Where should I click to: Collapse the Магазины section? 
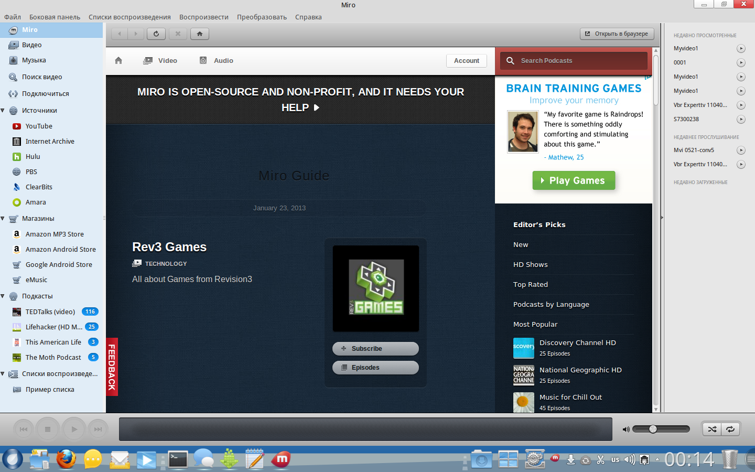[3, 219]
